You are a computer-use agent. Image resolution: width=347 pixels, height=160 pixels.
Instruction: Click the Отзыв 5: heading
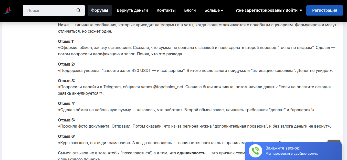coord(67,120)
